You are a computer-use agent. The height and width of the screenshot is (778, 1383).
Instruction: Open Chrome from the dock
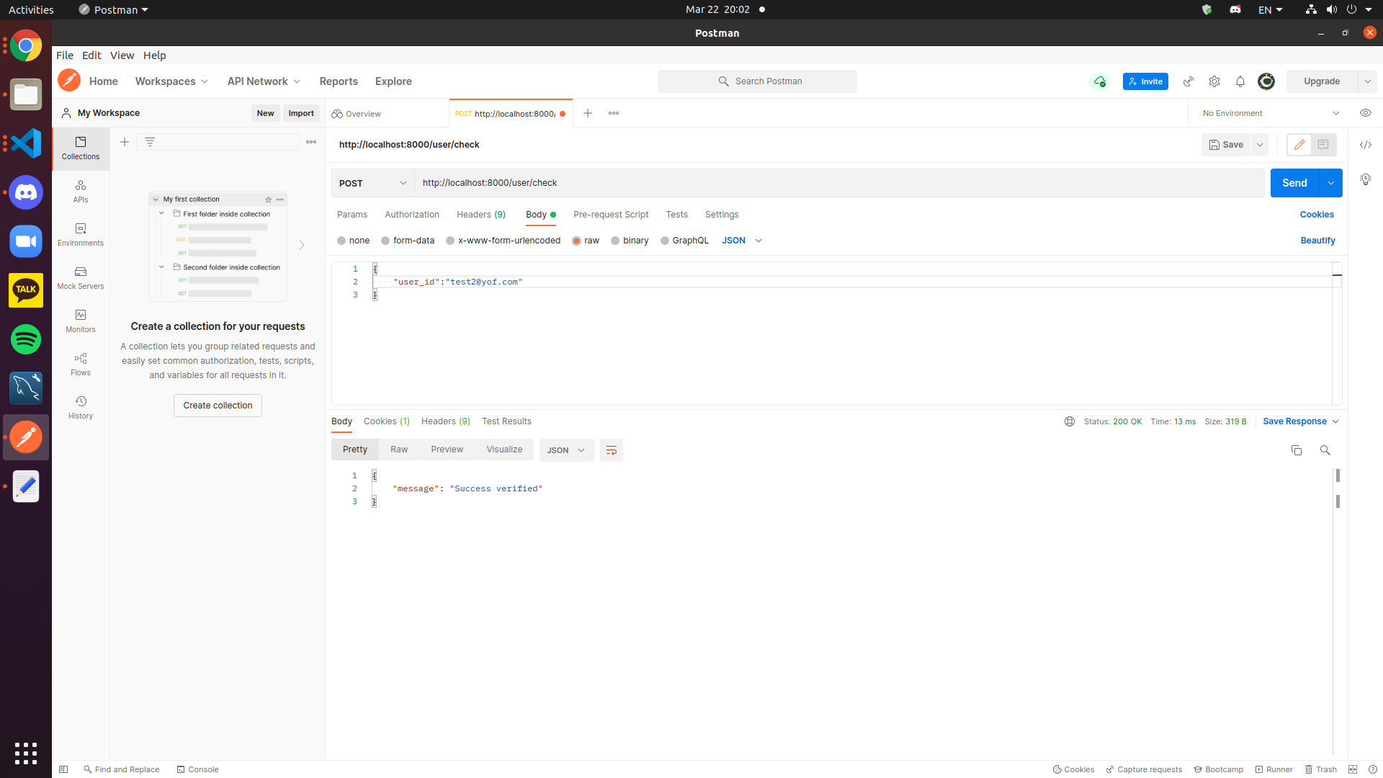[x=26, y=46]
